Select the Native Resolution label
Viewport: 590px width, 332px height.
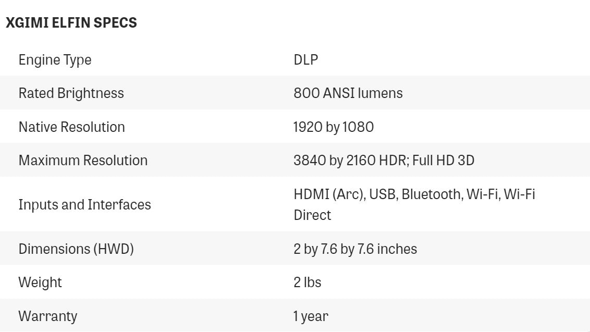pos(72,127)
